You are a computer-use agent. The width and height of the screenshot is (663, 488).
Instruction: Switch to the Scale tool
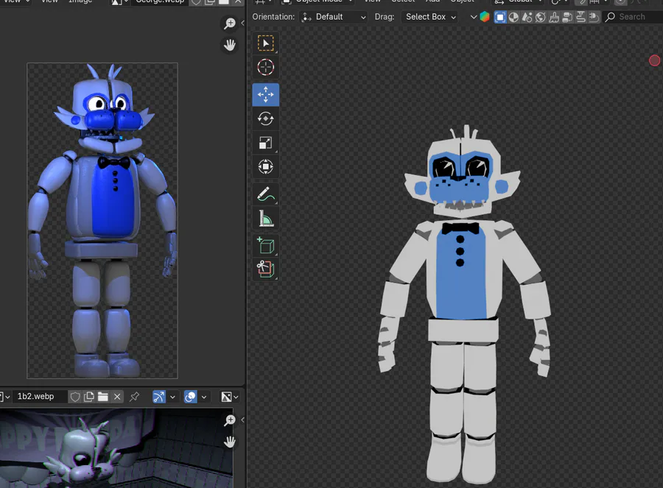pos(265,143)
